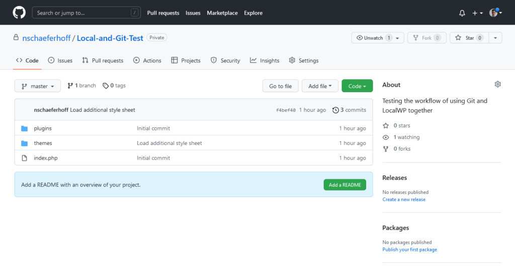515x270 pixels.
Task: Switch to the Projects tab
Action: coord(186,60)
